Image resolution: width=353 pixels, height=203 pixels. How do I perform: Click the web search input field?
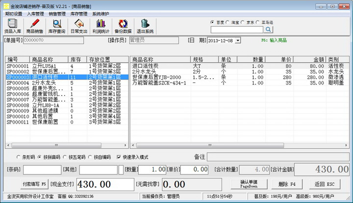pos(237,29)
